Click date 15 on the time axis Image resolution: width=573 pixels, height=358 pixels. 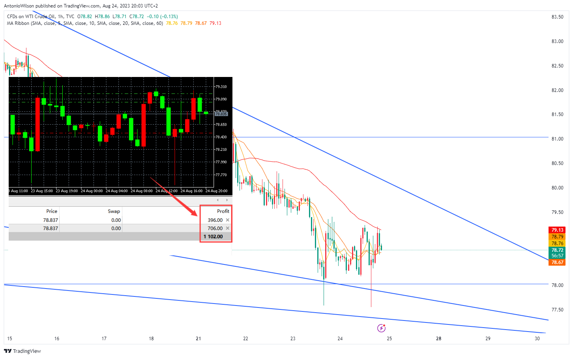[x=9, y=338]
